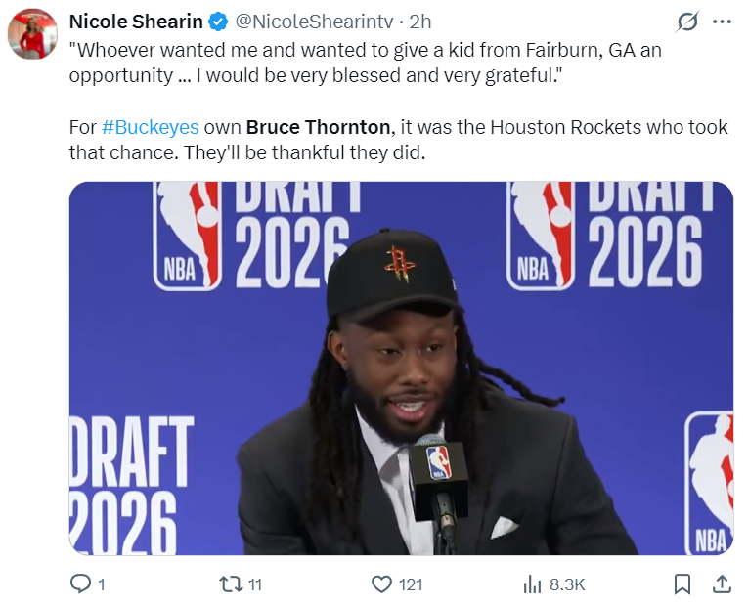Click the repost count 11
748x606 pixels.
[255, 584]
